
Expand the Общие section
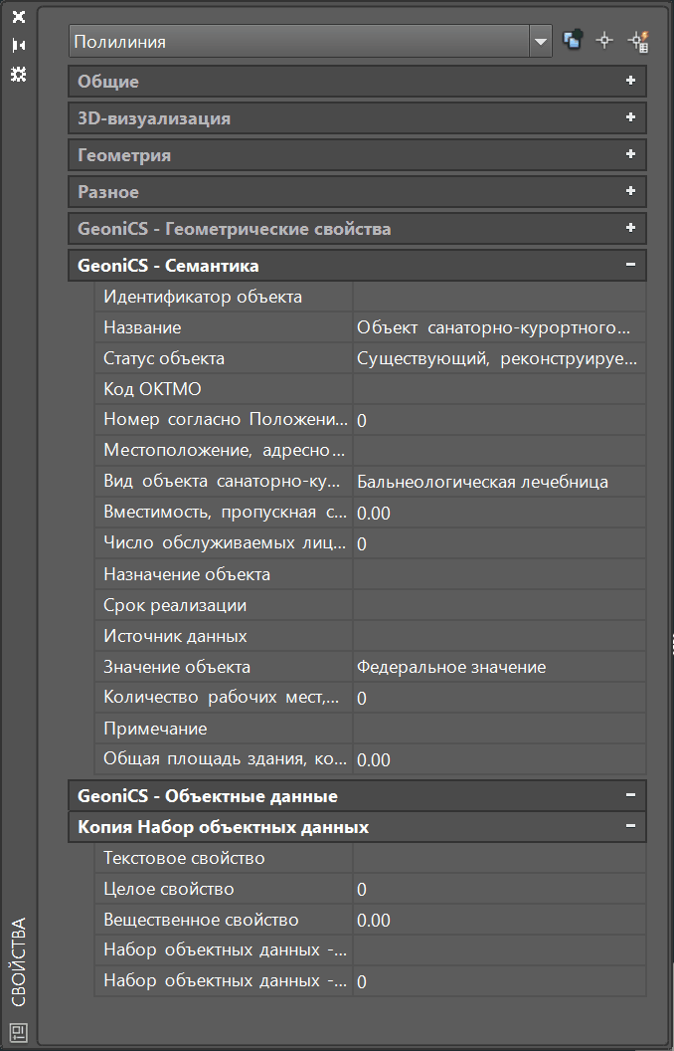(x=630, y=82)
